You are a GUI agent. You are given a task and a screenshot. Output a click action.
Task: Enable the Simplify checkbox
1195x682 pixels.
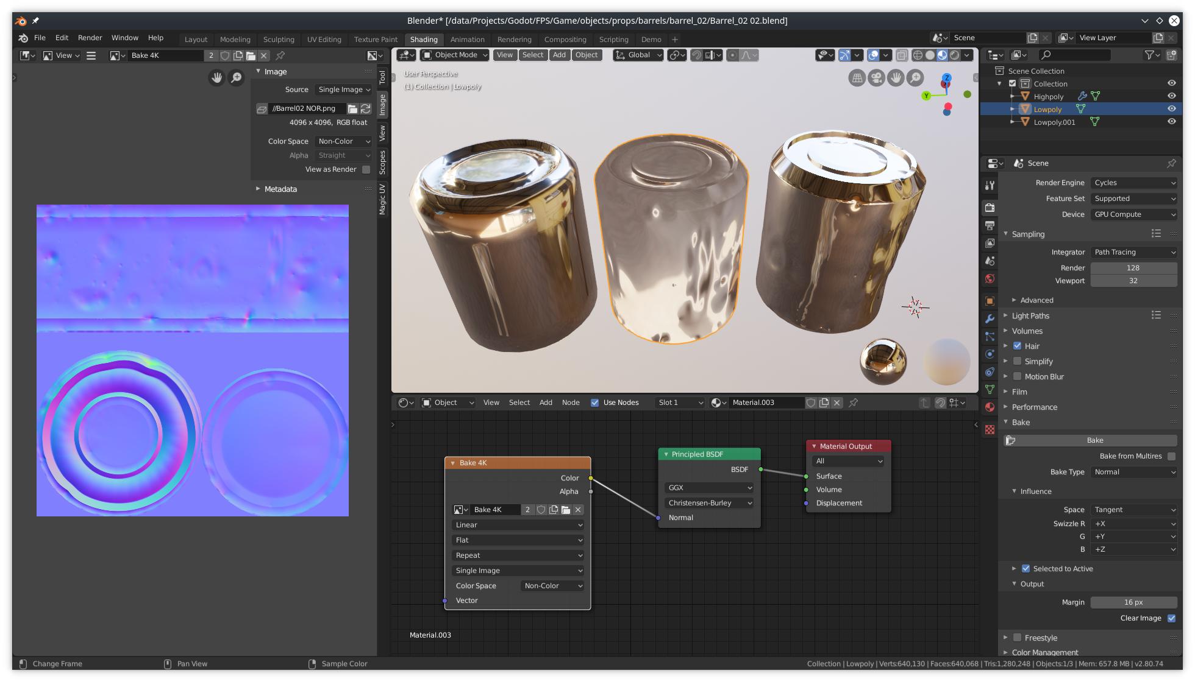(x=1017, y=361)
